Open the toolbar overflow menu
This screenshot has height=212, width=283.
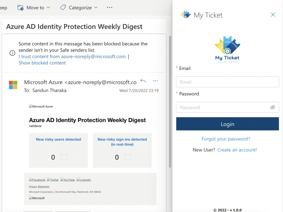110,8
